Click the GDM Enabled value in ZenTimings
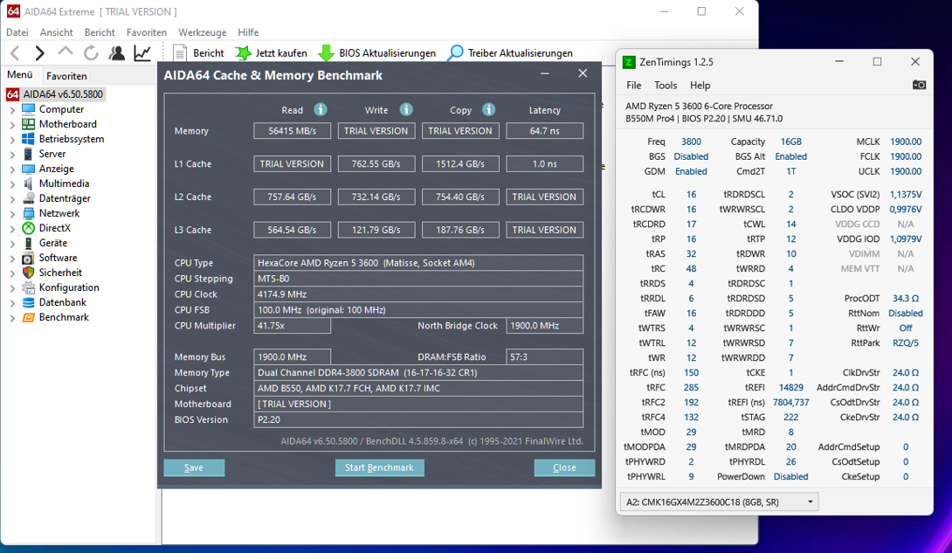Screen dimensions: 952x553 click(691, 171)
